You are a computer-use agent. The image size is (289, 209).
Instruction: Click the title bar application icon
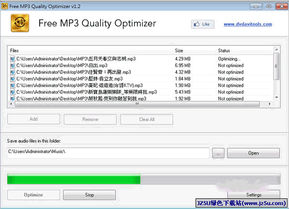point(4,6)
